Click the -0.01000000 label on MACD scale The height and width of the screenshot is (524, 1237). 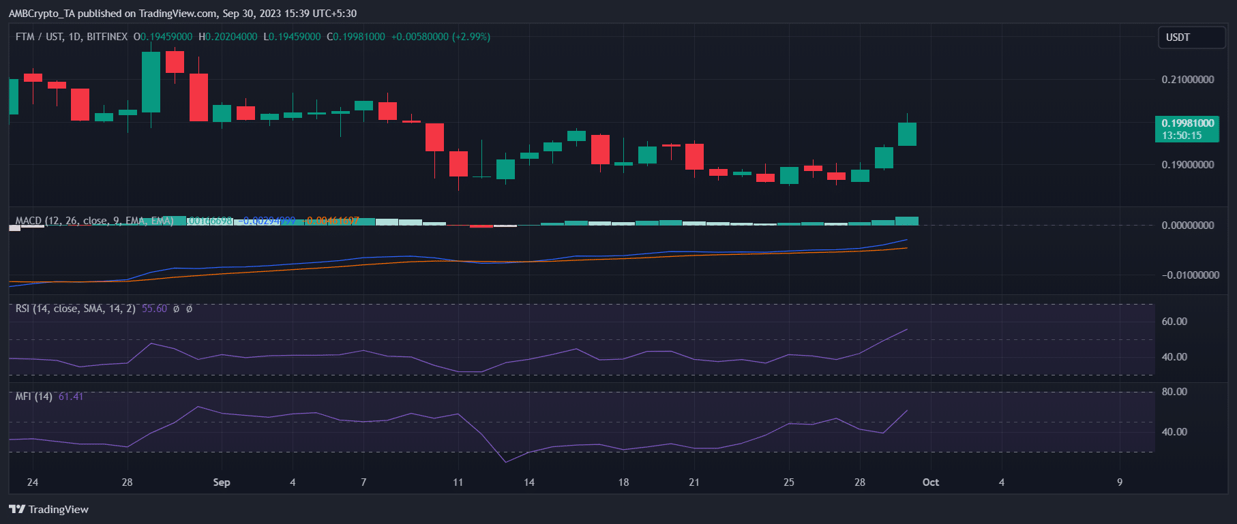point(1190,275)
